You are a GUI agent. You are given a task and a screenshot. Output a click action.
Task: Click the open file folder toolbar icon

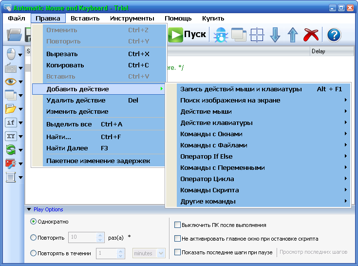click(x=15, y=35)
